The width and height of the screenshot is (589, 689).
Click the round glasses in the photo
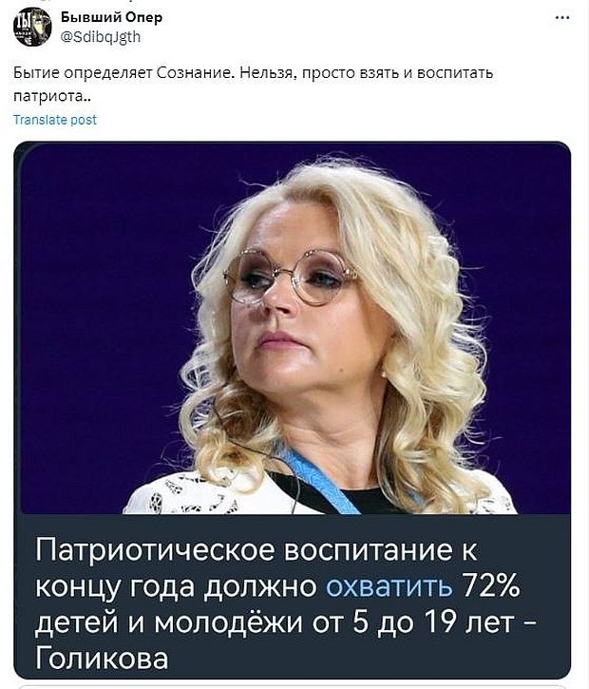pyautogui.click(x=291, y=276)
